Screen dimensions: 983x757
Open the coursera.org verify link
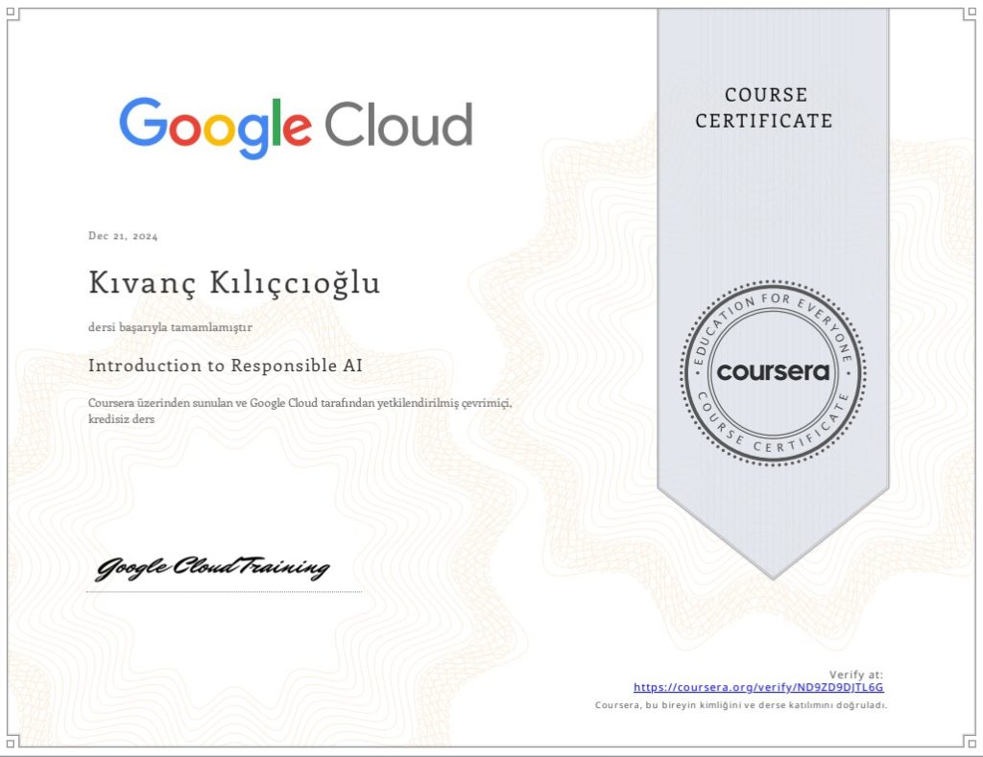point(758,688)
